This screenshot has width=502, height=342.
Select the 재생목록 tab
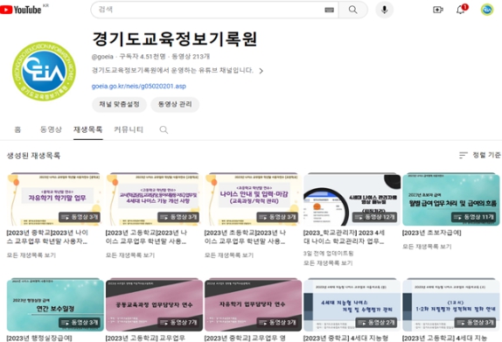pyautogui.click(x=87, y=129)
